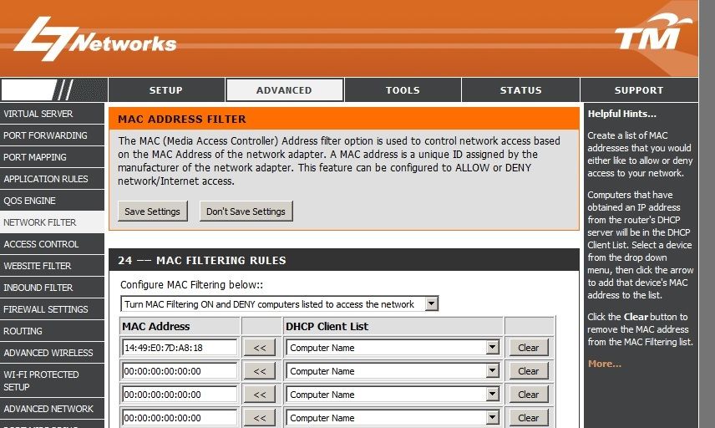The image size is (715, 428).
Task: Click the first row << copy arrow button
Action: tap(259, 348)
